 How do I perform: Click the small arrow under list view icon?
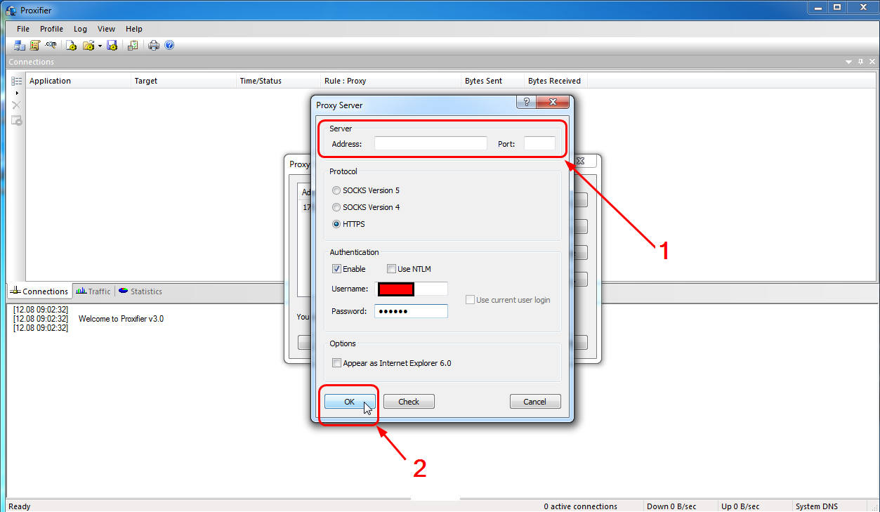coord(17,93)
